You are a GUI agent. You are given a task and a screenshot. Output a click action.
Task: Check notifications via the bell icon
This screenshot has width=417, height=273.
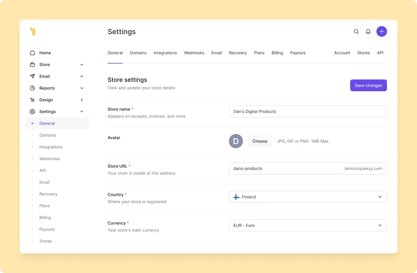[x=368, y=32]
